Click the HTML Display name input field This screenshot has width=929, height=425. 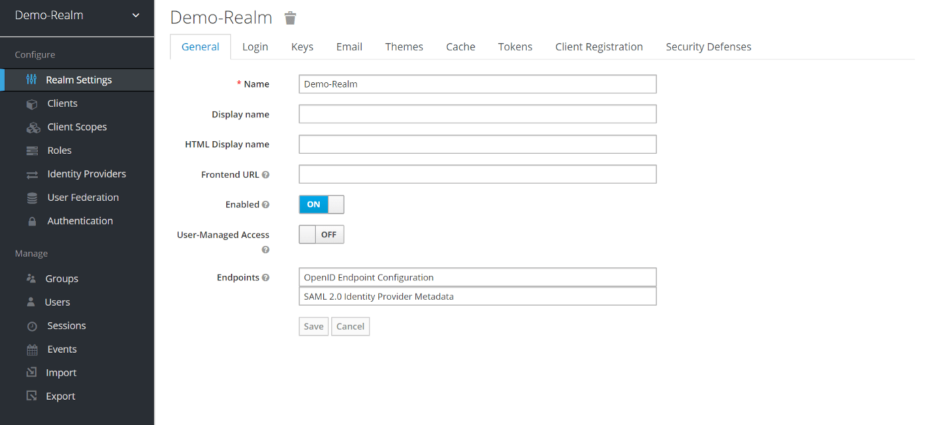pyautogui.click(x=478, y=145)
